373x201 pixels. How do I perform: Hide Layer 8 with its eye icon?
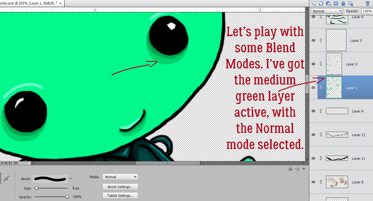pyautogui.click(x=313, y=182)
